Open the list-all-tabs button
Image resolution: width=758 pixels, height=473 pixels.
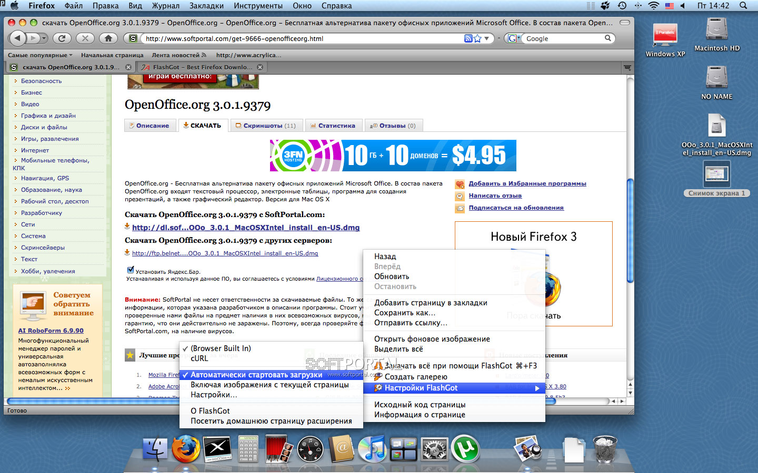point(627,67)
